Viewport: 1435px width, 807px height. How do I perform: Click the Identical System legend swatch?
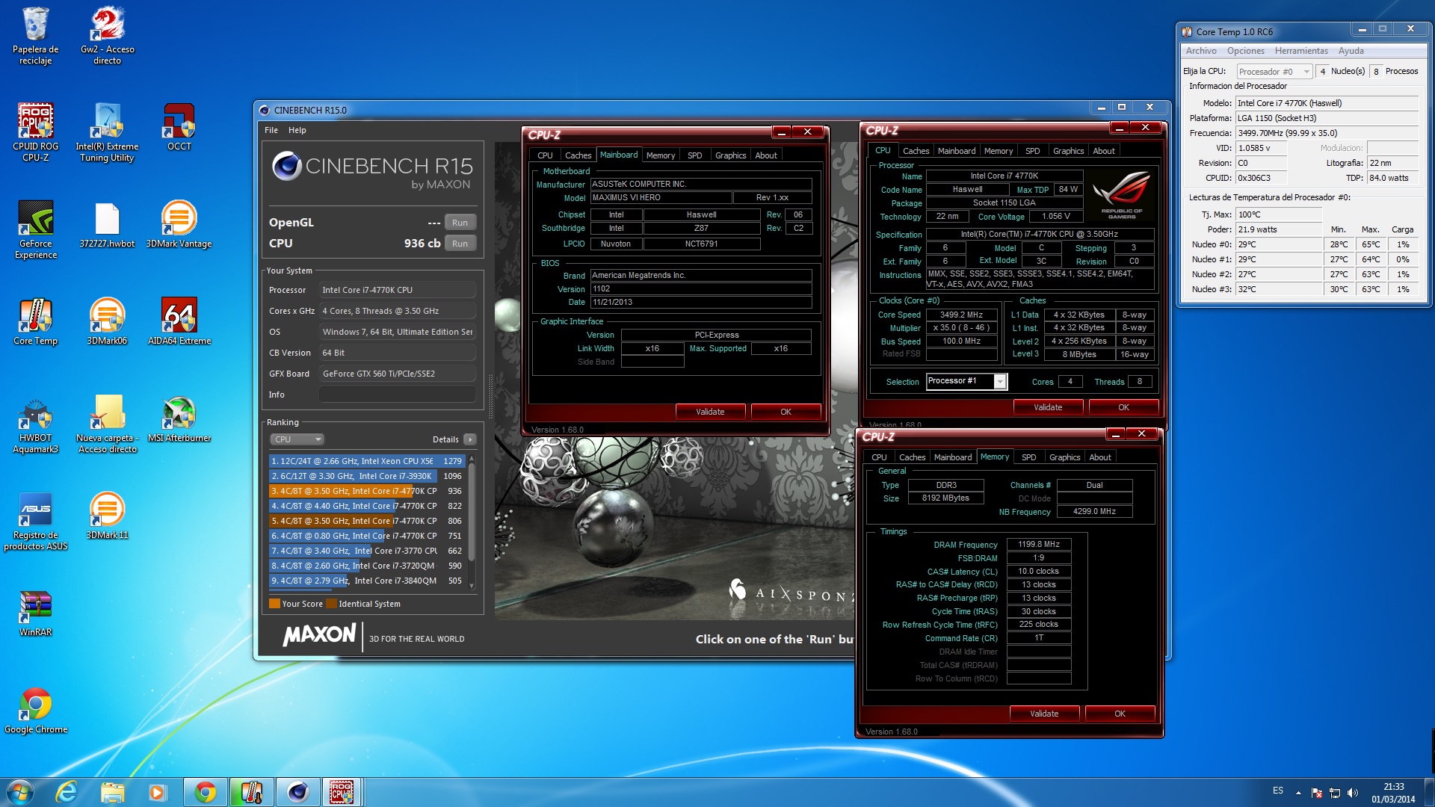[332, 604]
